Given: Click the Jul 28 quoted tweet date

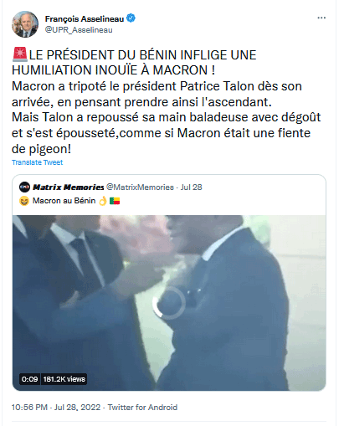Looking at the screenshot, I should click(191, 187).
